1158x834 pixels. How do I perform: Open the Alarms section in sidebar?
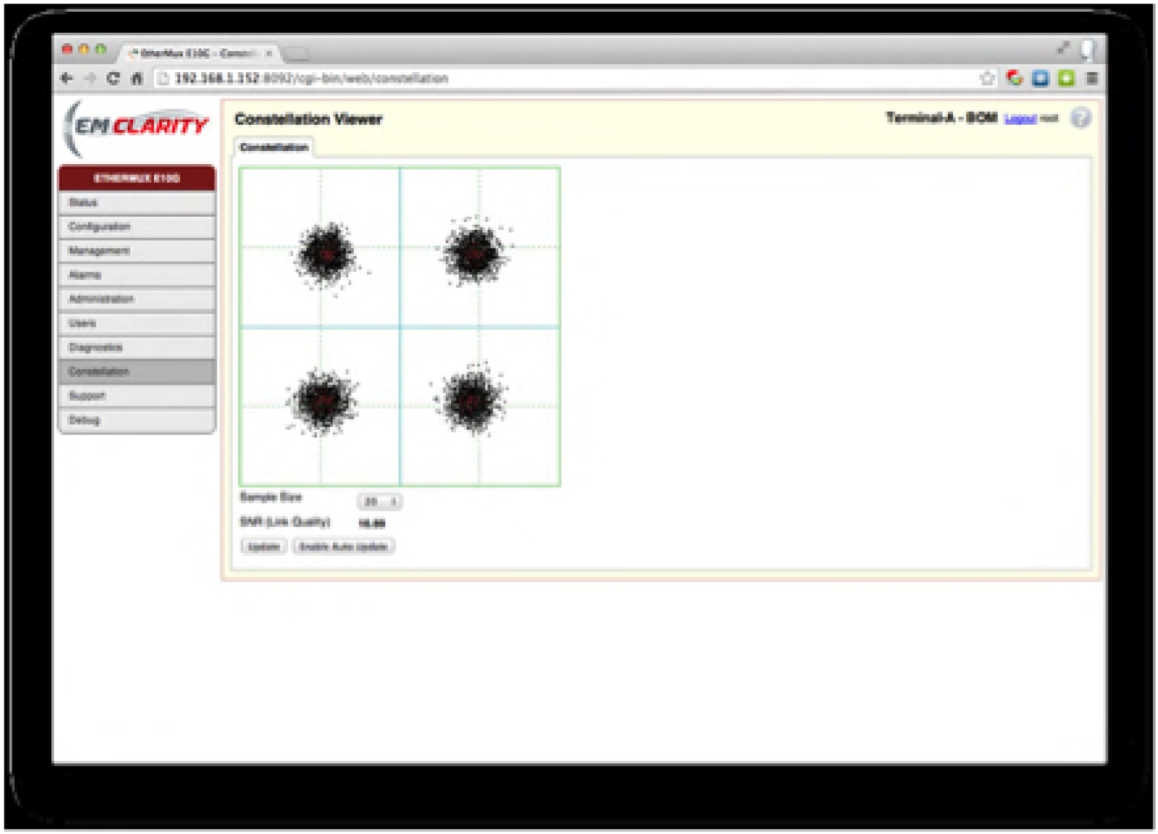coord(136,275)
